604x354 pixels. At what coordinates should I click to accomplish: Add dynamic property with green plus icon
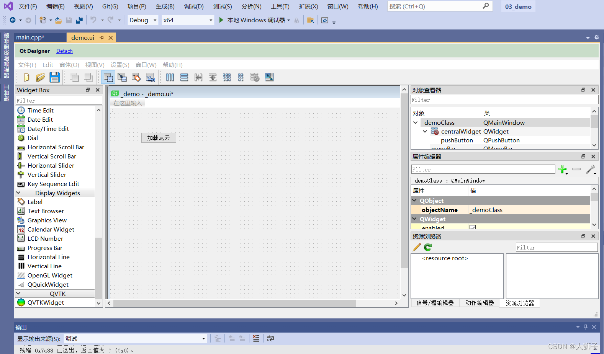point(562,170)
